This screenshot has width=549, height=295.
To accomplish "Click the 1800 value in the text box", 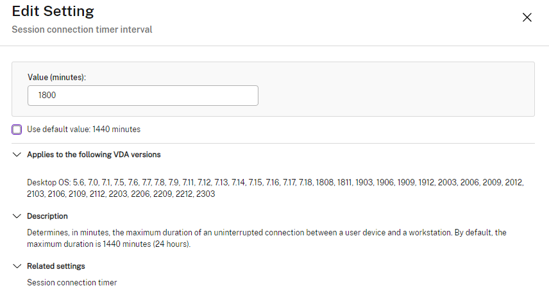I will pos(48,96).
